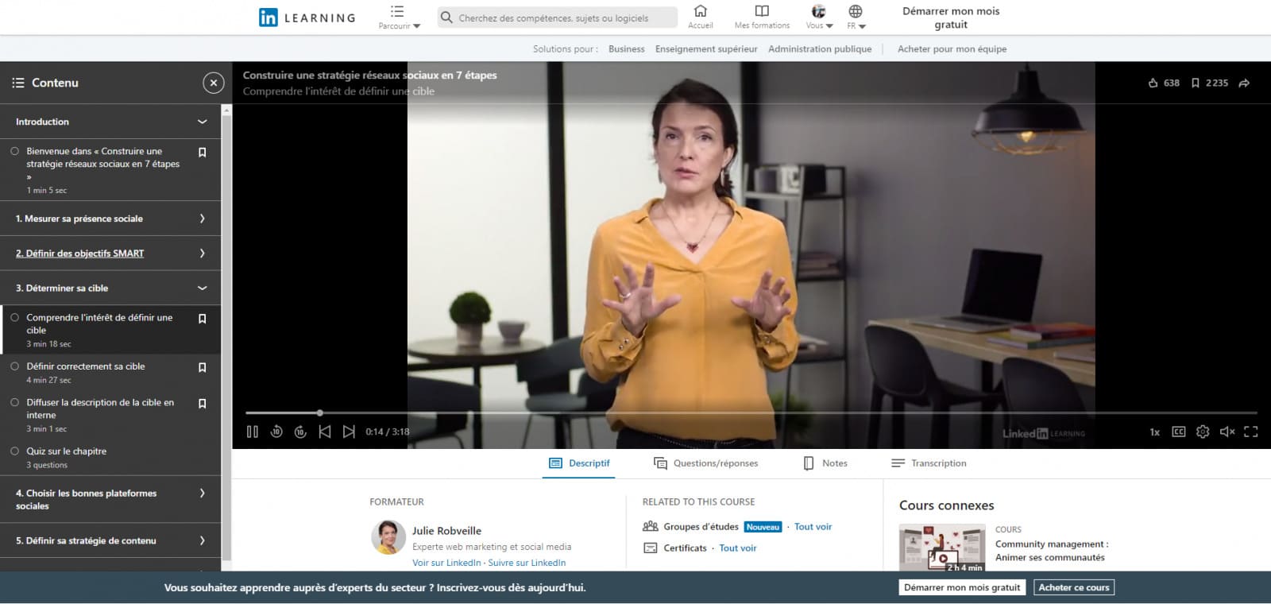This screenshot has width=1271, height=604.
Task: Click Acheter pour mon équipe
Action: (952, 49)
